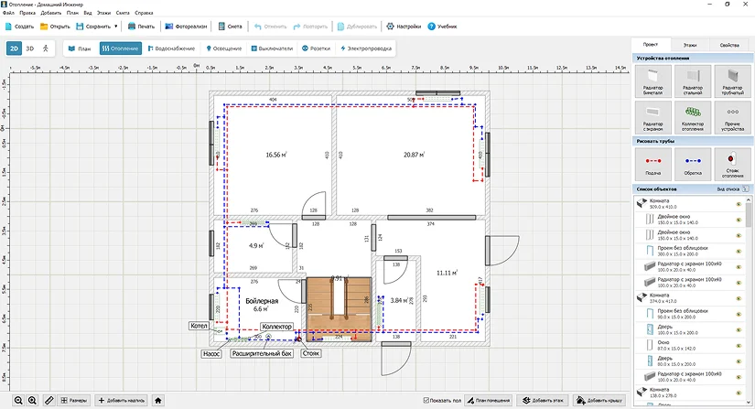Image resolution: width=755 pixels, height=409 pixels.
Task: Toggle visibility of first Комната item
Action: point(737,203)
